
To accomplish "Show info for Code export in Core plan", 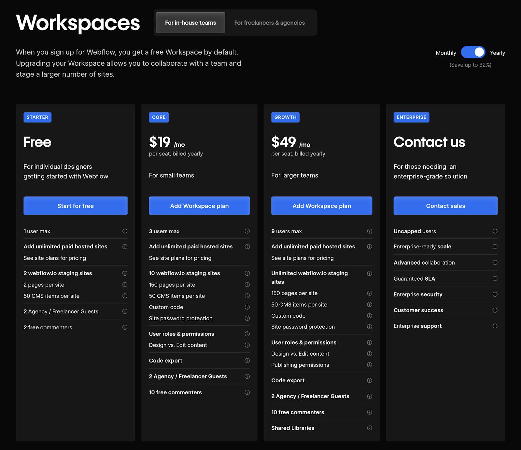I will 247,361.
